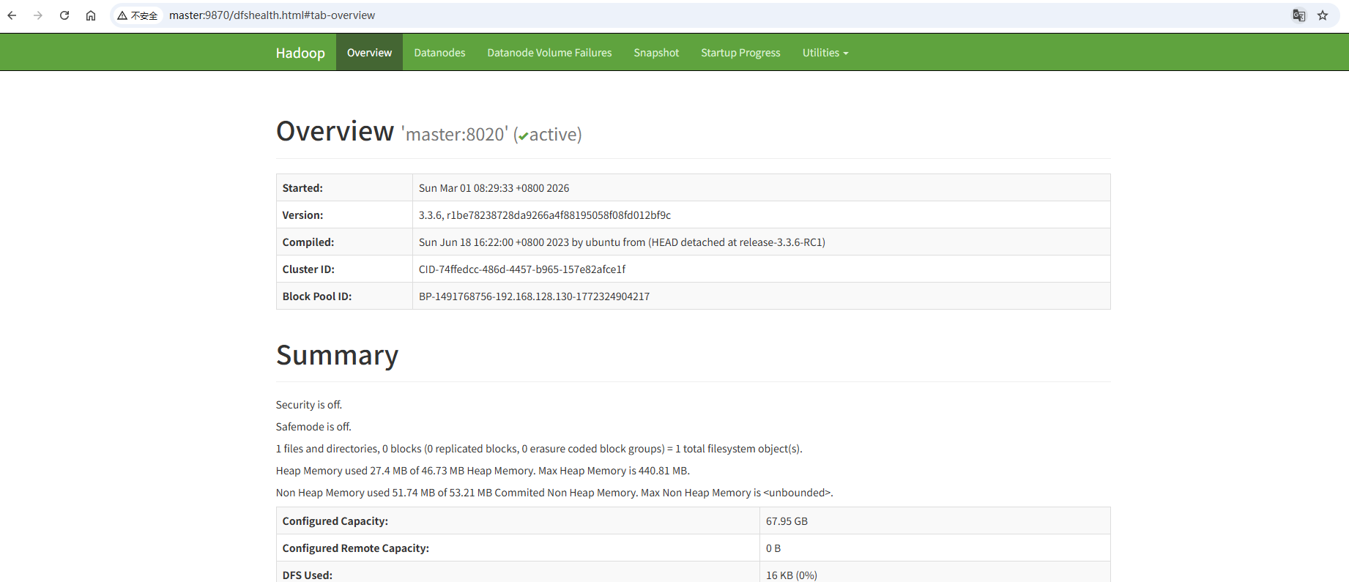1349x582 pixels.
Task: Click the 'Configured Remote Capacity:' row label
Action: 356,548
